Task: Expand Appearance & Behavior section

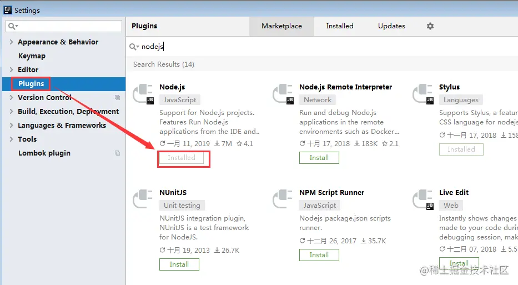Action: point(11,42)
